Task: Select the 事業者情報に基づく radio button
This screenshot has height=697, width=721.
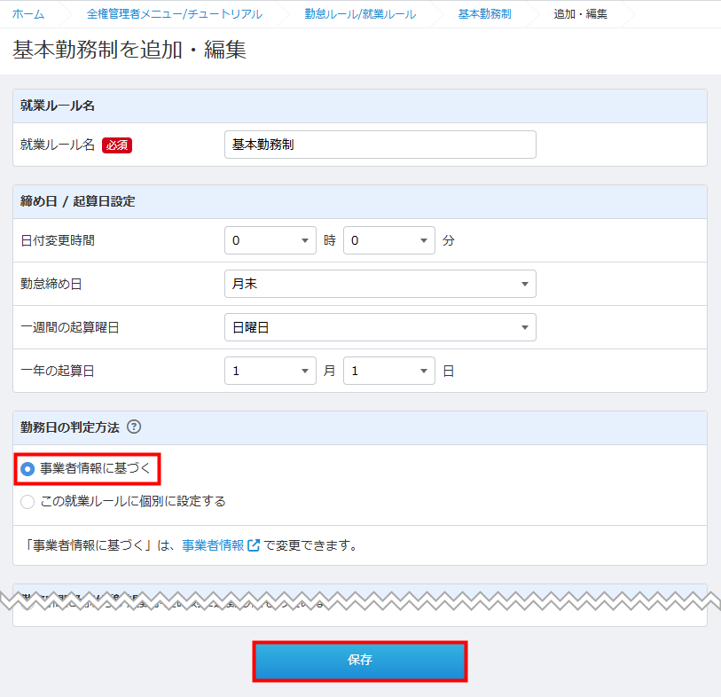Action: click(27, 468)
